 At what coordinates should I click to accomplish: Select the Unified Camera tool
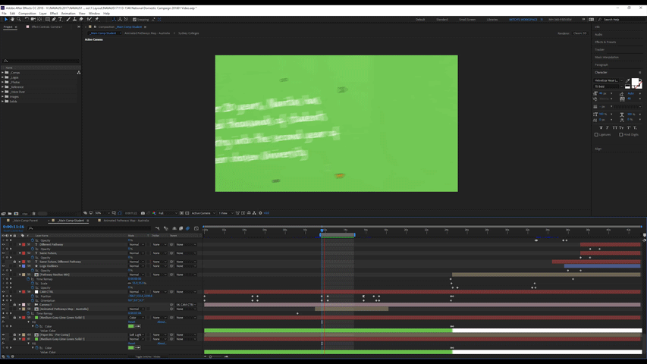[x=33, y=20]
